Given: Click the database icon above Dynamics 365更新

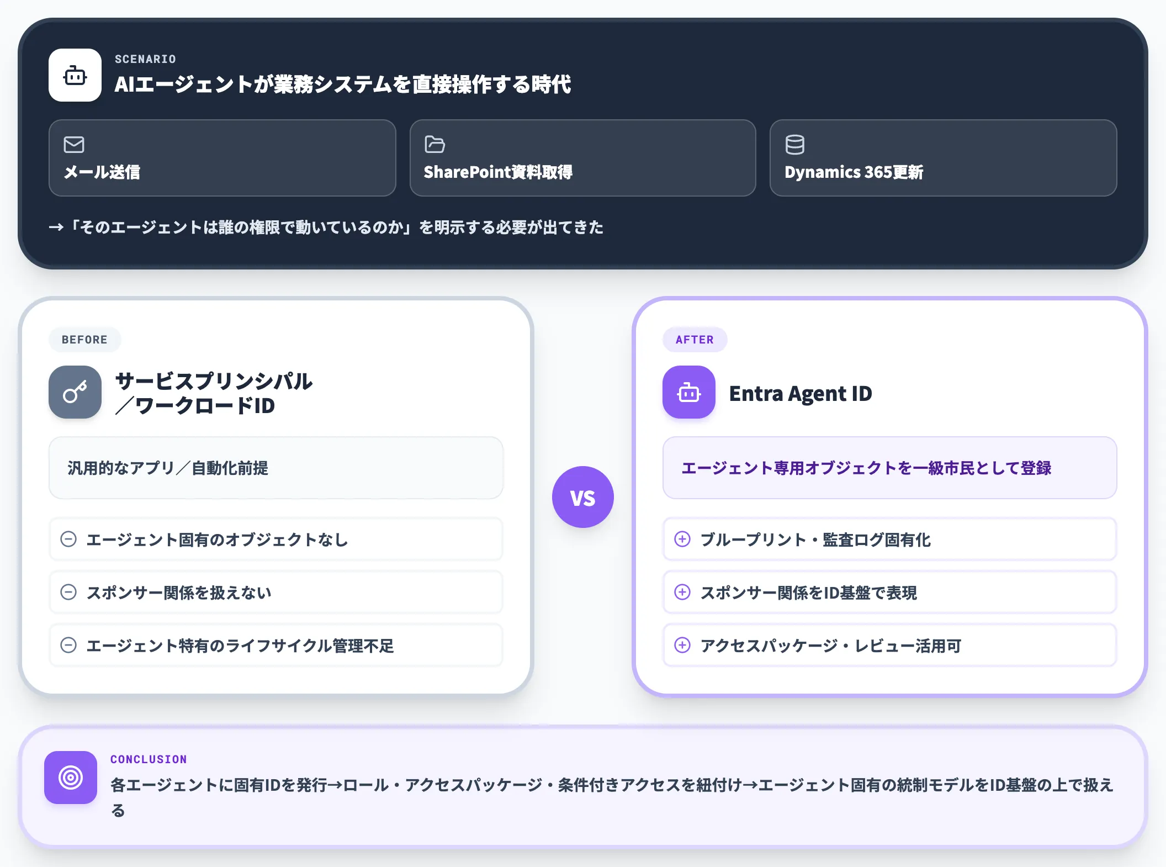Looking at the screenshot, I should [x=795, y=145].
